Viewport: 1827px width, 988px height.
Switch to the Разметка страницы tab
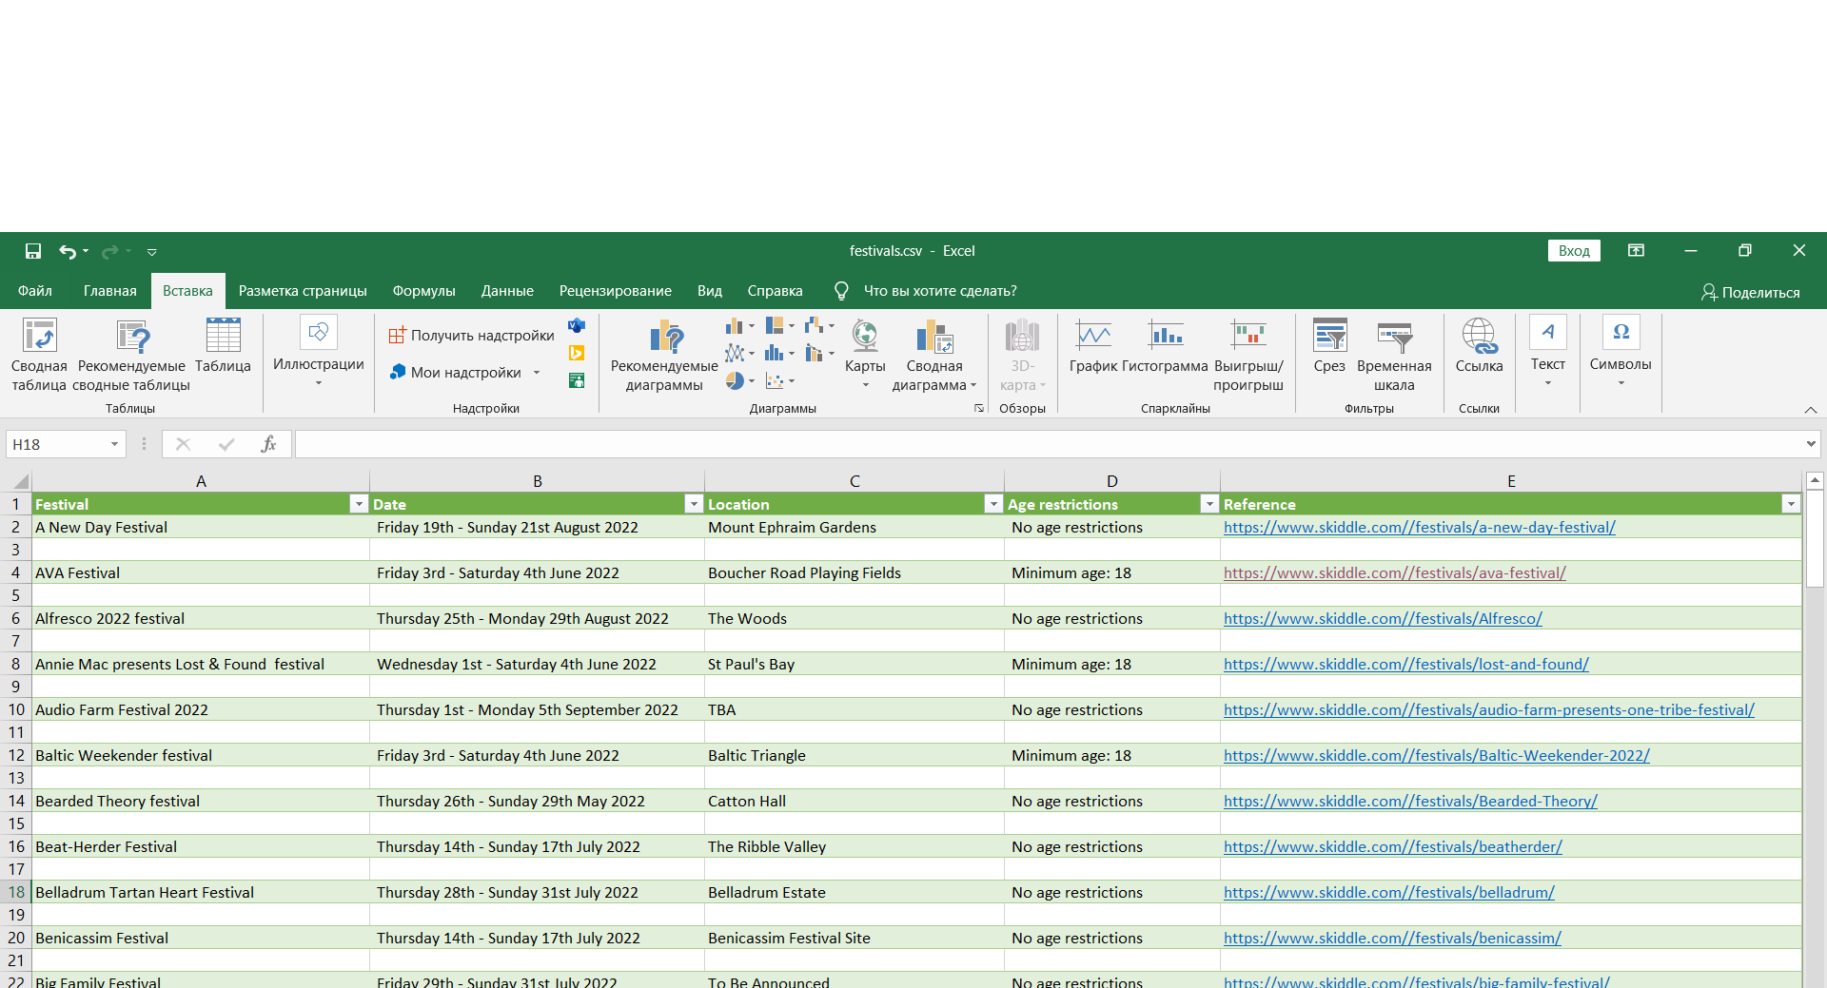[x=303, y=291]
